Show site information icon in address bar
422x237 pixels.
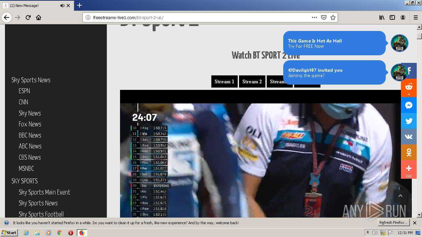point(88,17)
